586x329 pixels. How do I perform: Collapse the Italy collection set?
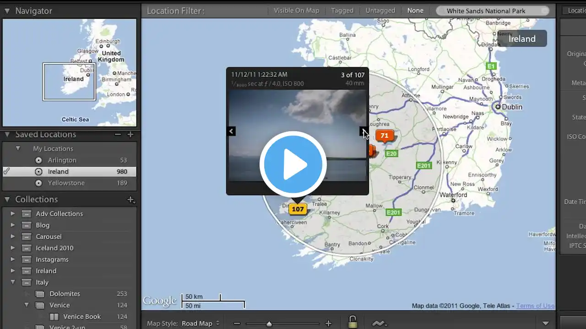click(13, 282)
